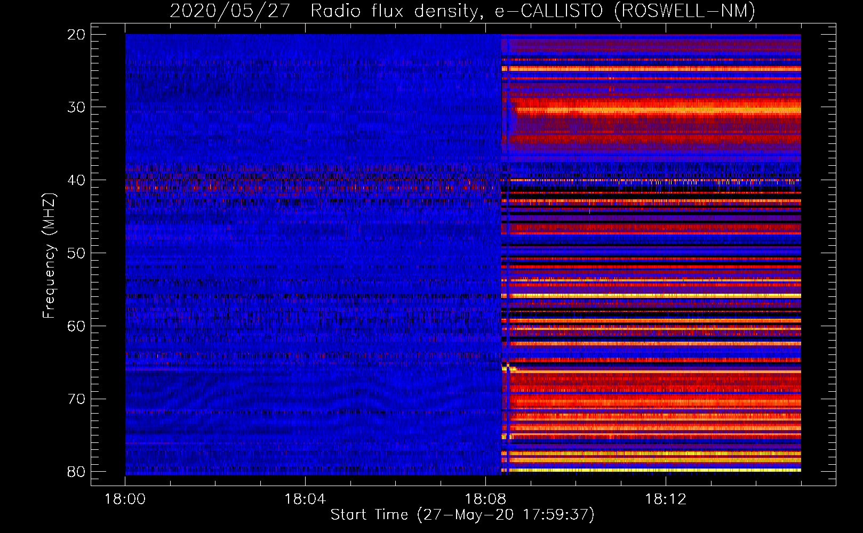
Task: Click the '50' frequency tick label
Action: pyautogui.click(x=76, y=253)
